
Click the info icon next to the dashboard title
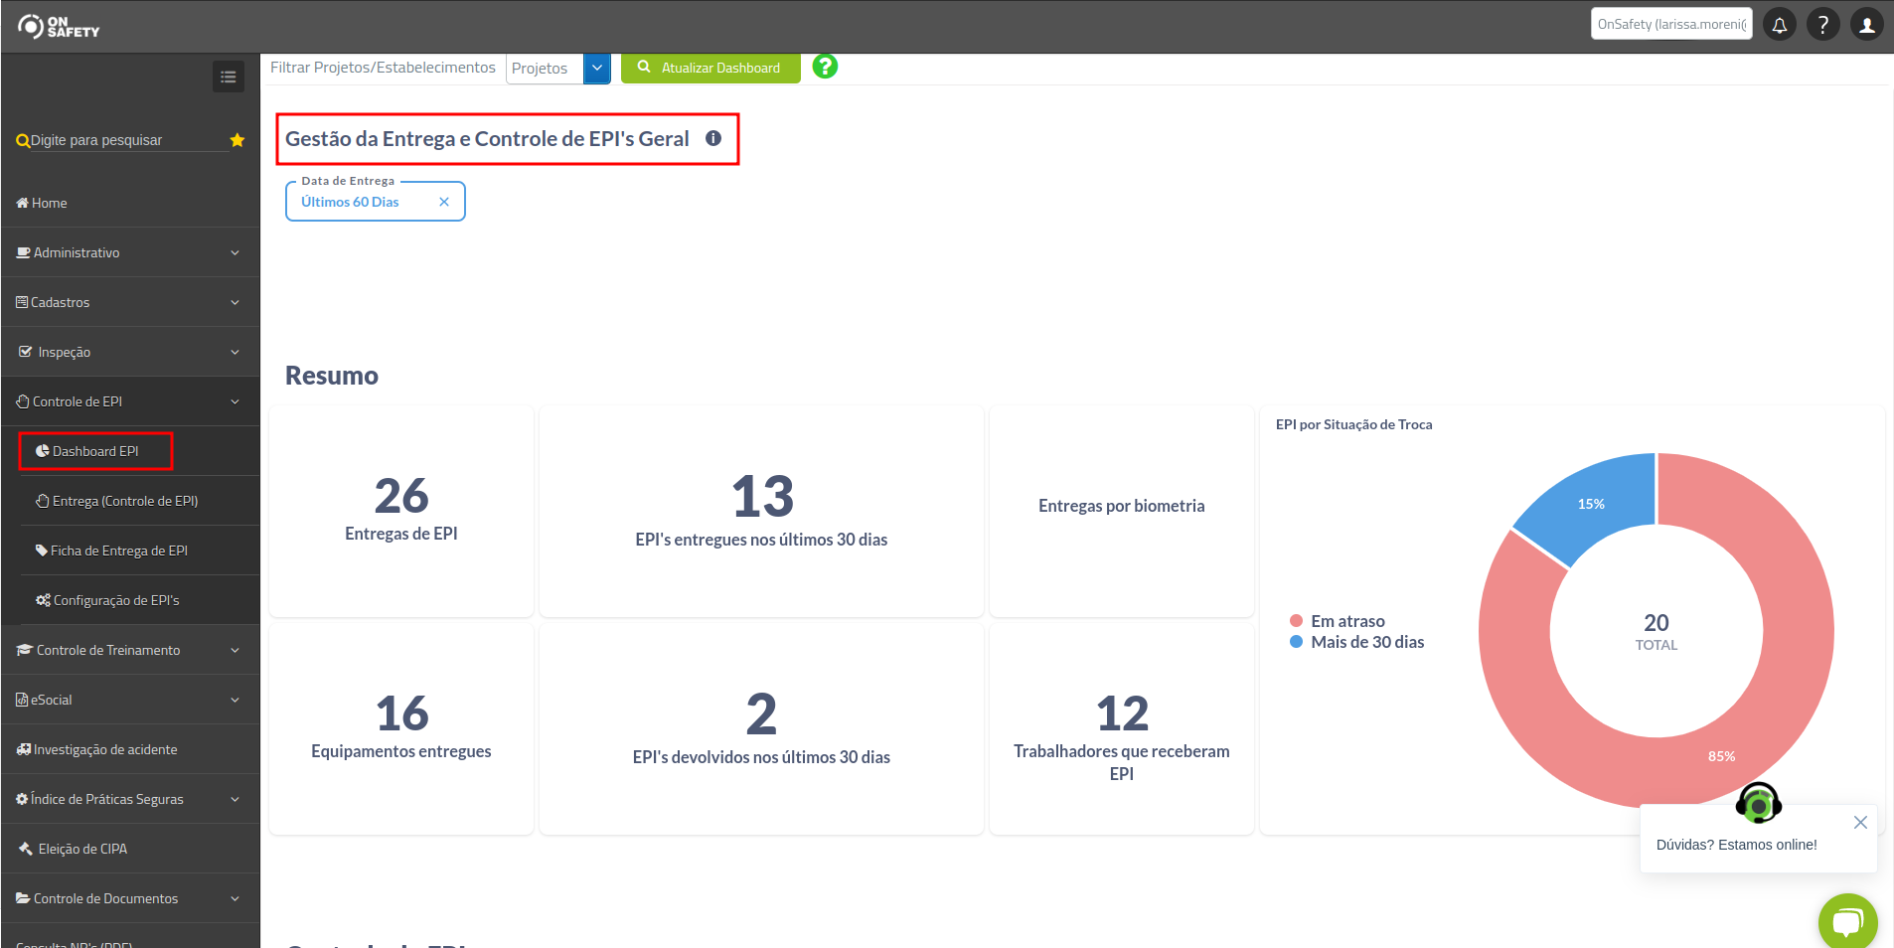(713, 139)
